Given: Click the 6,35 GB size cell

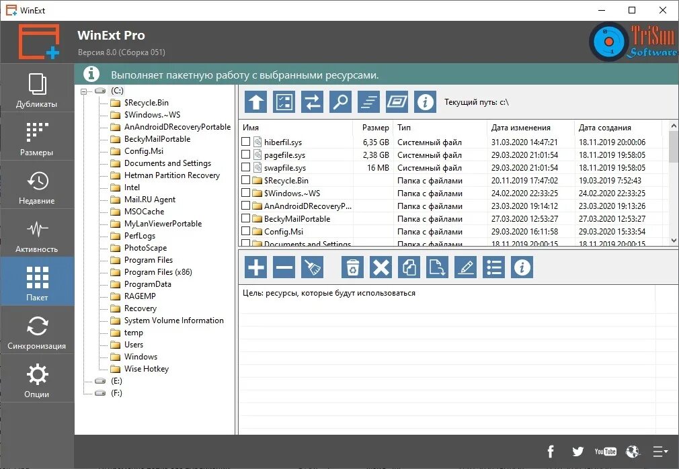Looking at the screenshot, I should tap(376, 142).
